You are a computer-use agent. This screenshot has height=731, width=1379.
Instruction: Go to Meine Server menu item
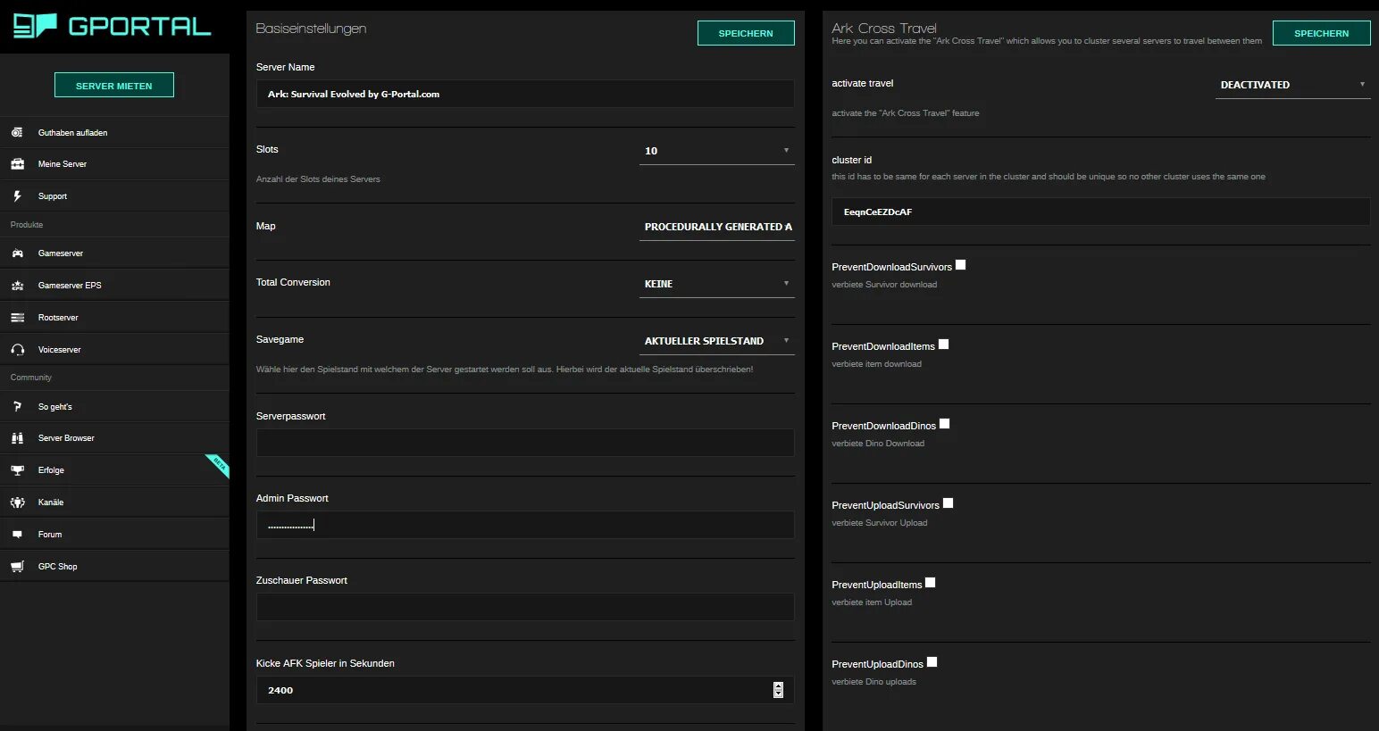(x=114, y=164)
